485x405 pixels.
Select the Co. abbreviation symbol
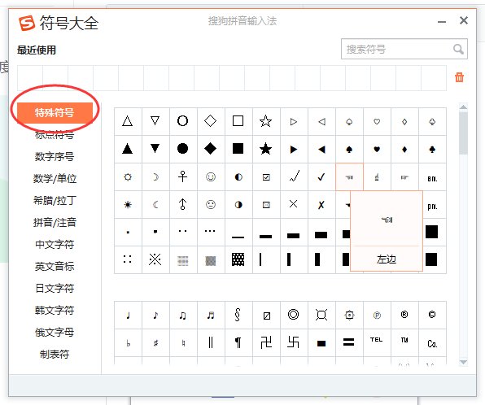pos(432,343)
